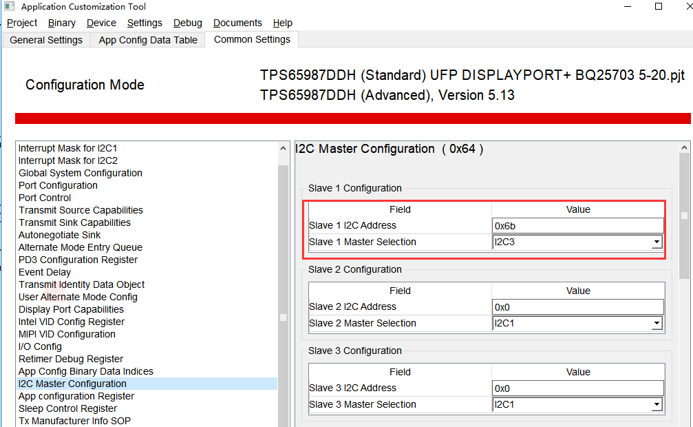Screen dimensions: 693x427
Task: Open the Device menu
Action: pyautogui.click(x=101, y=23)
